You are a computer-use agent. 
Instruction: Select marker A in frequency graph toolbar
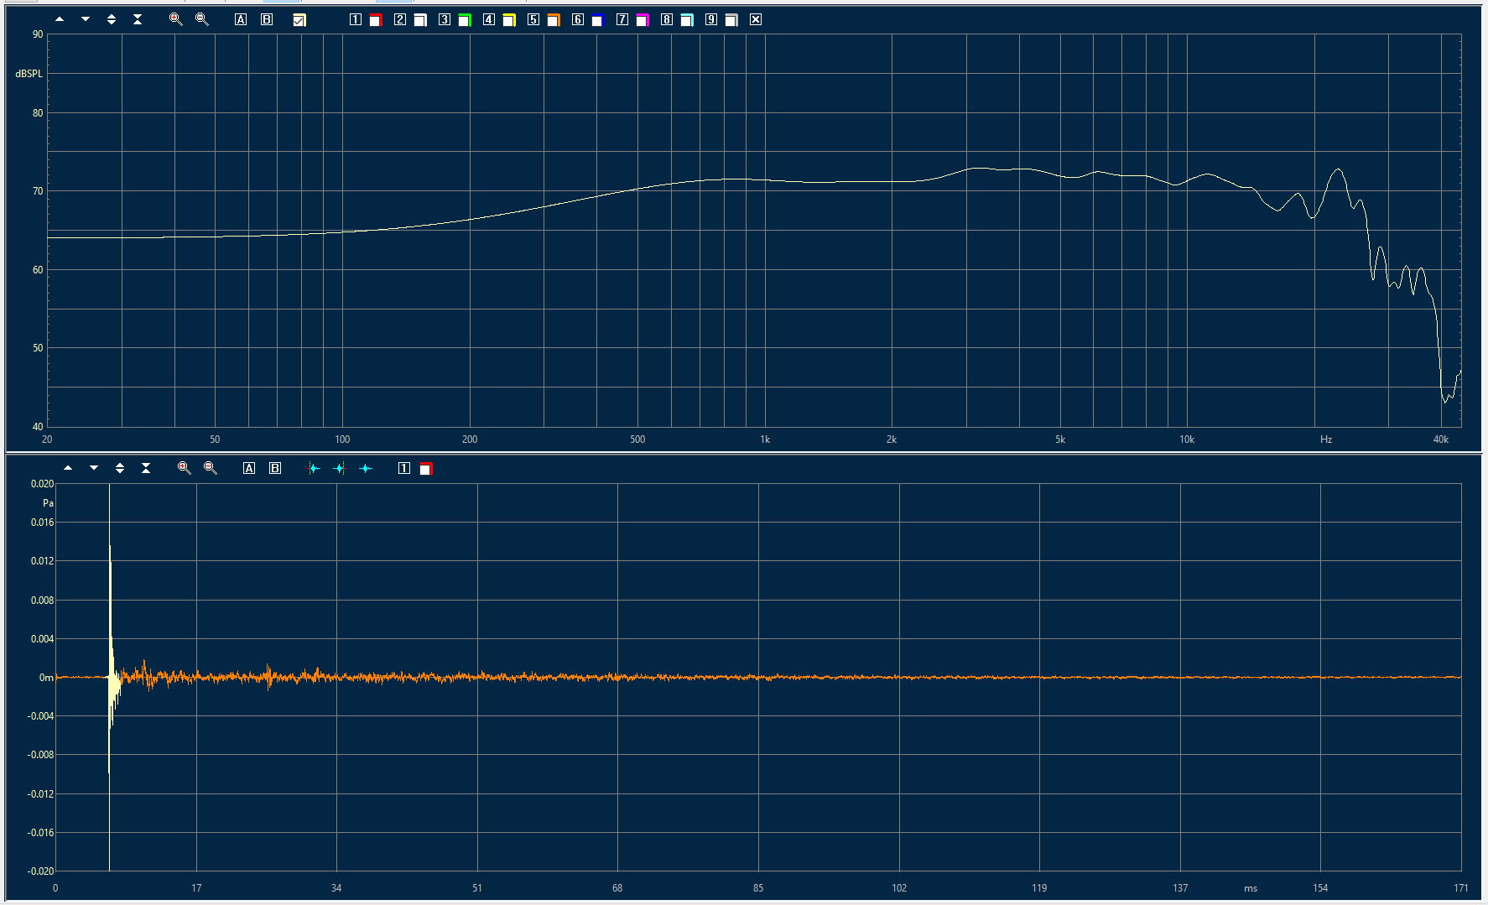(x=241, y=19)
